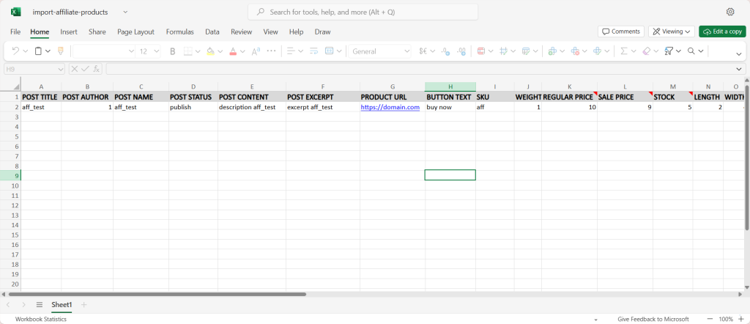The height and width of the screenshot is (324, 750).
Task: Click the search box for tools and help
Action: tap(363, 12)
